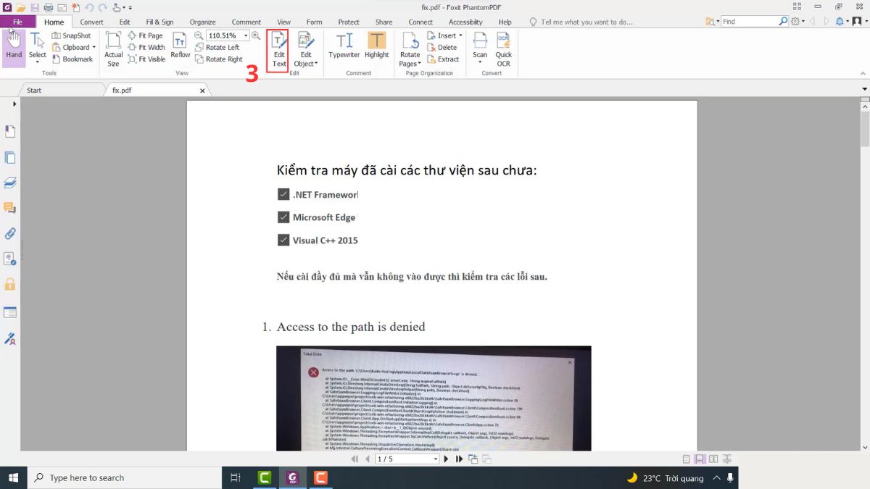Switch to single page view mode
The image size is (870, 489).
[x=686, y=459]
